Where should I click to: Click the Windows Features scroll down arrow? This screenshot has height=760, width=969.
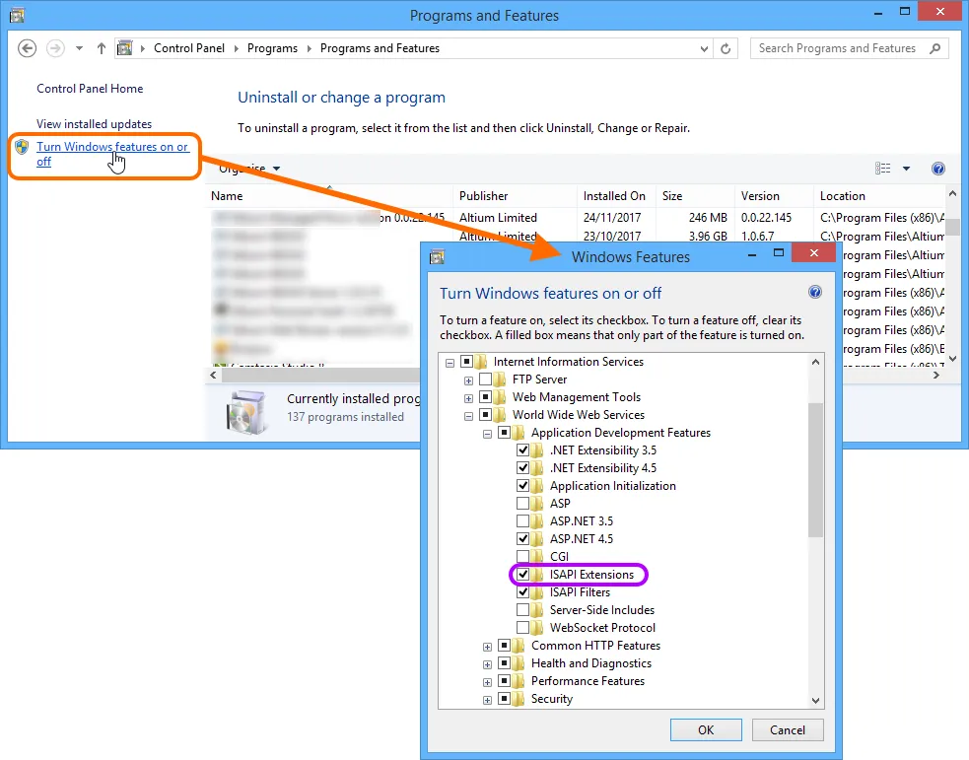tap(815, 700)
